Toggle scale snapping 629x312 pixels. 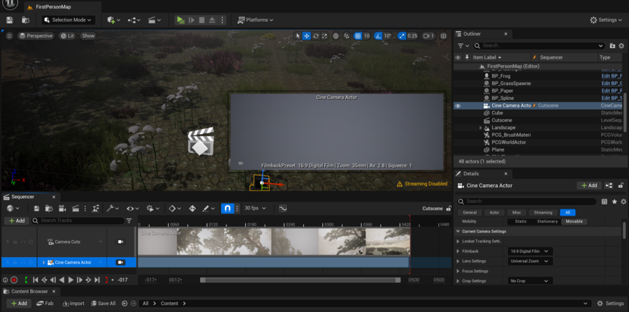(402, 36)
